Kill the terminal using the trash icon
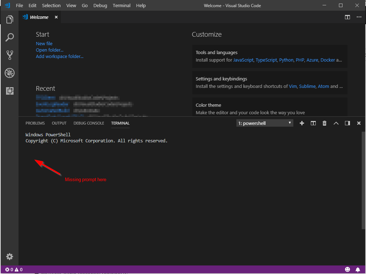Image resolution: width=366 pixels, height=274 pixels. pyautogui.click(x=324, y=123)
